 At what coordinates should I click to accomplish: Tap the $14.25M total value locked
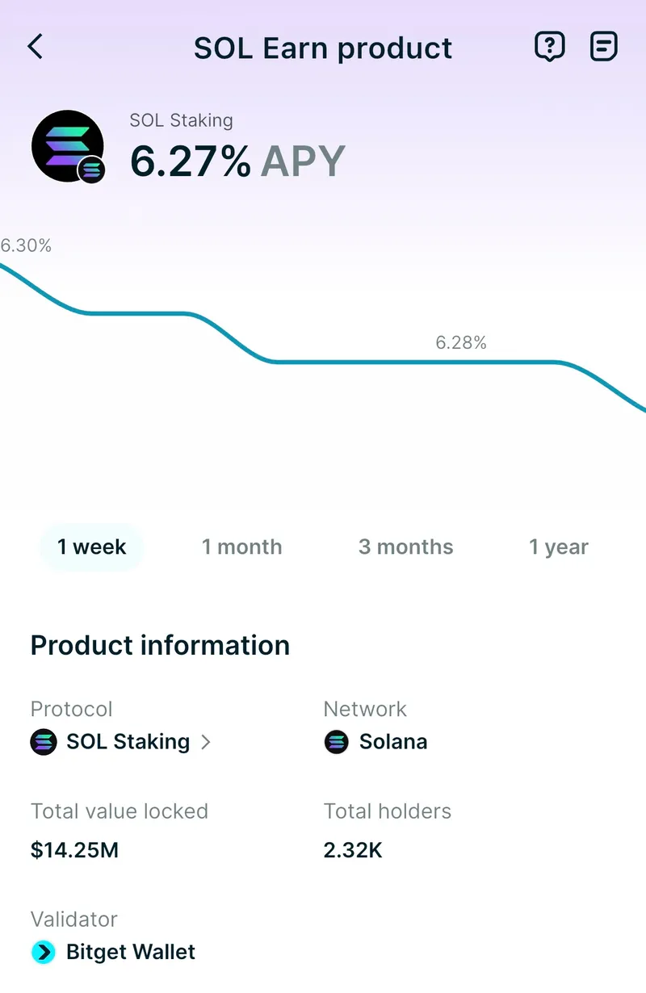pyautogui.click(x=74, y=850)
